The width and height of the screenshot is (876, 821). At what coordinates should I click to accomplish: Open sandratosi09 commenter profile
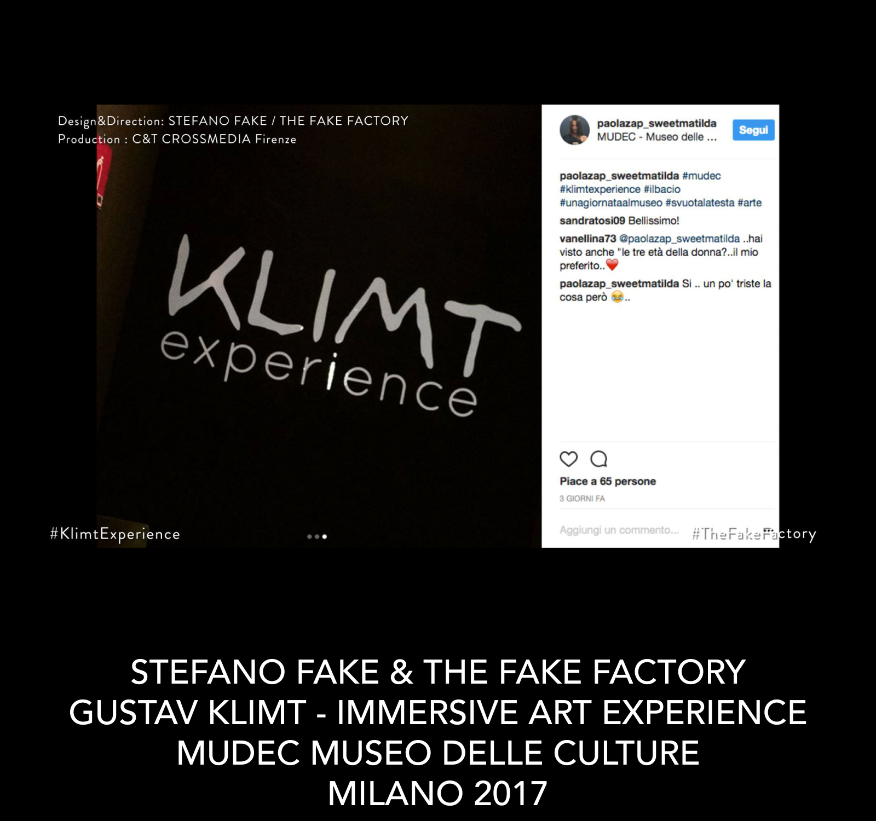tap(592, 221)
